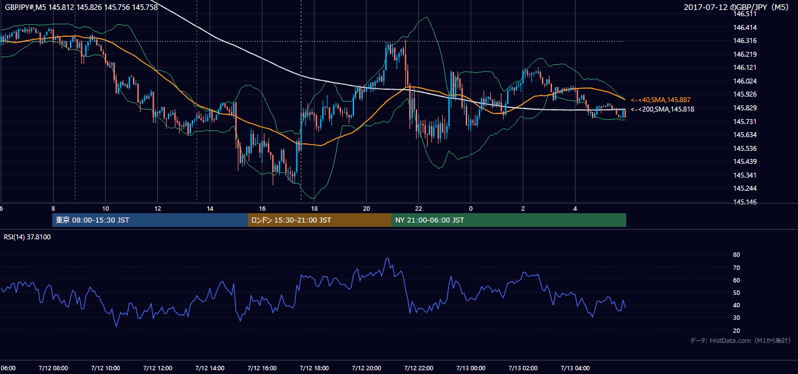Click the 7/12 20:00 time label
The image size is (798, 374).
coord(366,368)
